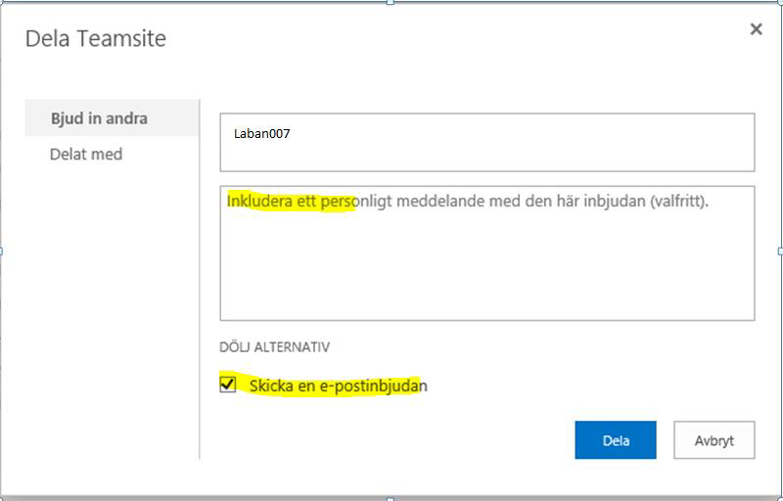Viewport: 783px width, 501px height.
Task: Collapse options via DÖLJ ALTERNATIV
Action: tap(274, 347)
